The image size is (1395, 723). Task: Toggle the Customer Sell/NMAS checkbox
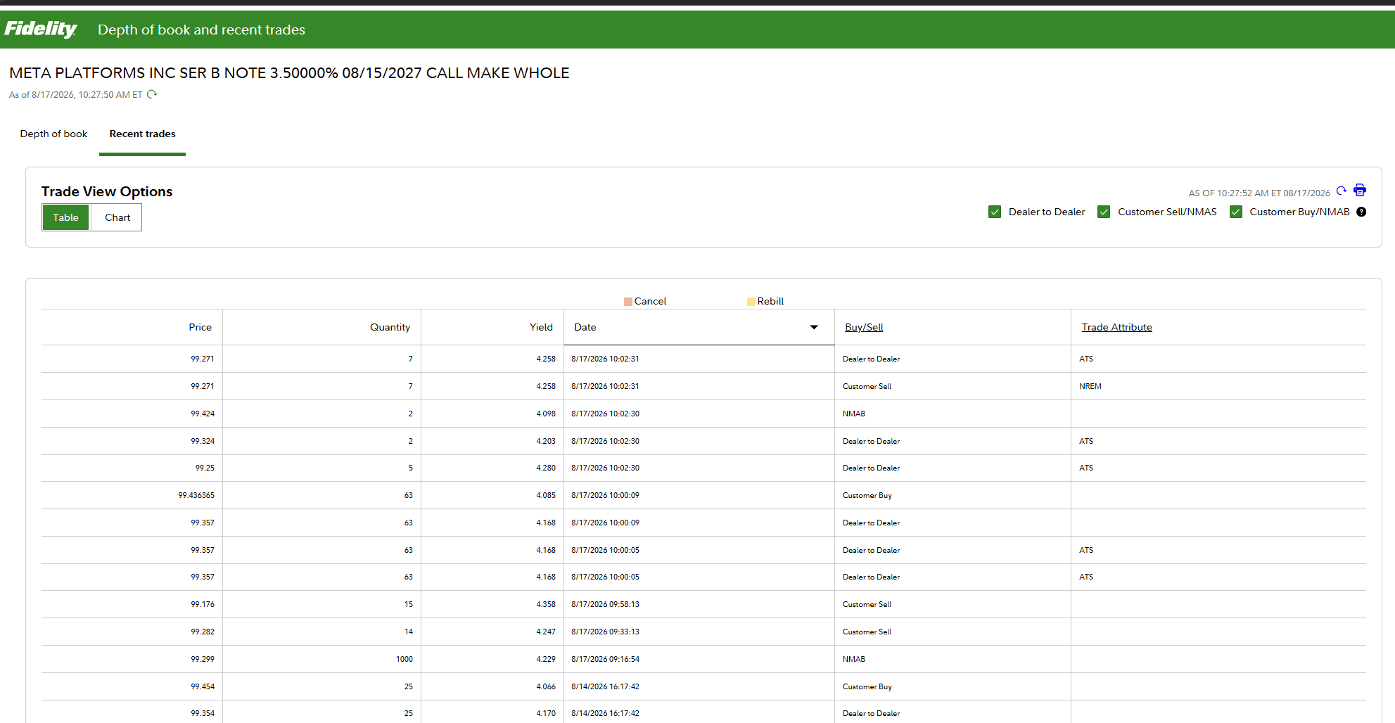click(x=1104, y=212)
